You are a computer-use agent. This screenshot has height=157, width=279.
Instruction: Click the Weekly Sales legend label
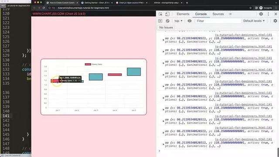(x=97, y=64)
